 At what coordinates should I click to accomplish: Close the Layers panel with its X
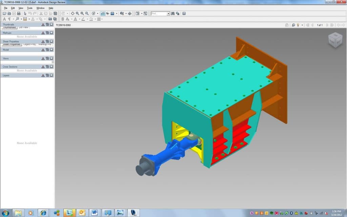tap(52, 75)
